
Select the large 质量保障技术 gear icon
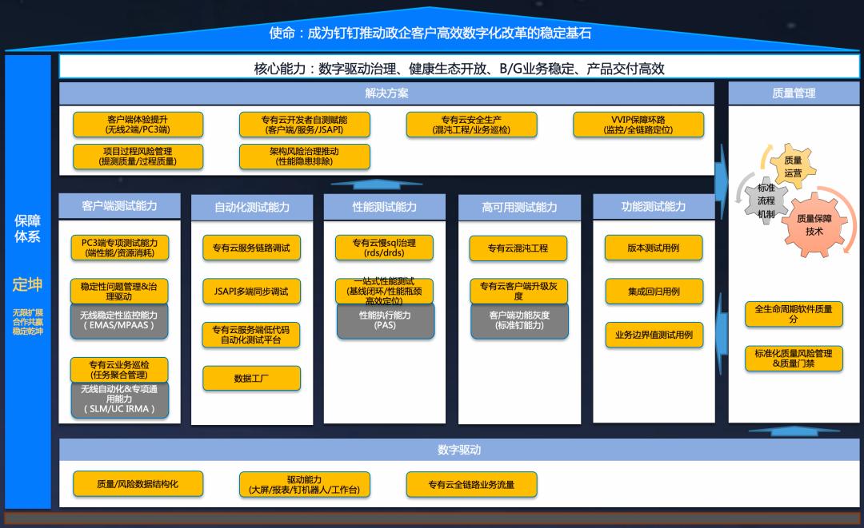click(x=814, y=226)
